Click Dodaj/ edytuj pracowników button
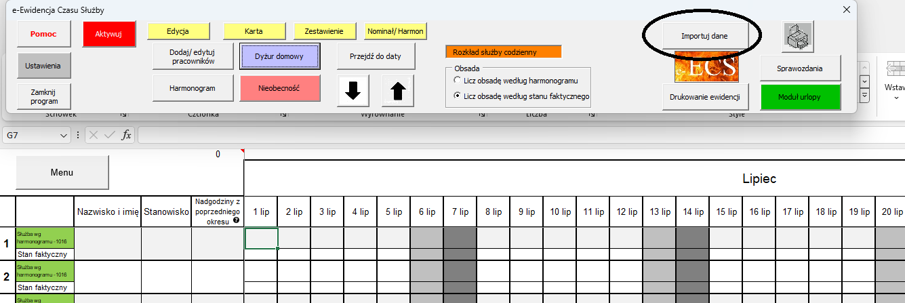The width and height of the screenshot is (905, 303). [x=192, y=56]
